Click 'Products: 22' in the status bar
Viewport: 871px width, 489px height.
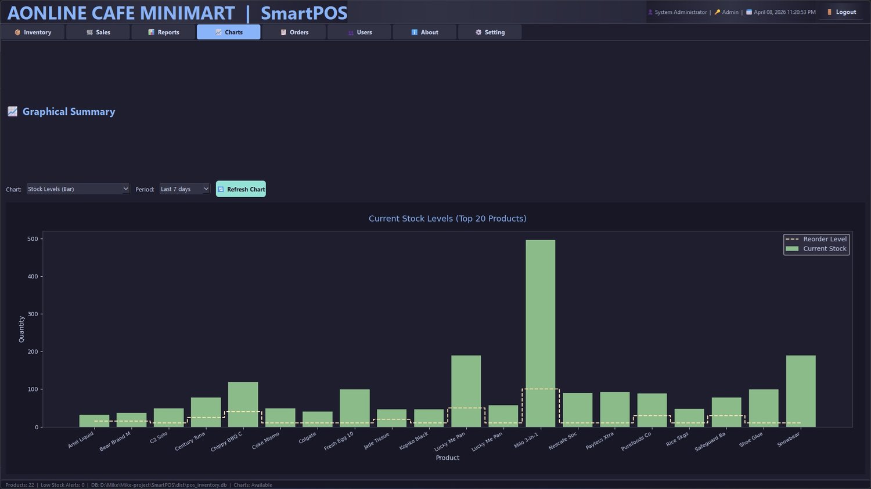point(20,485)
